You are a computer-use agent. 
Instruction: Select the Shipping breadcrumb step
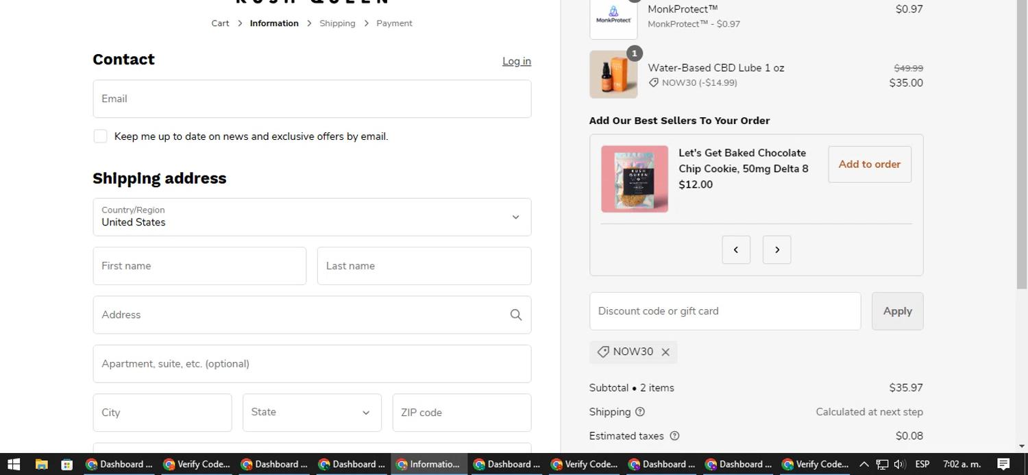(x=337, y=23)
